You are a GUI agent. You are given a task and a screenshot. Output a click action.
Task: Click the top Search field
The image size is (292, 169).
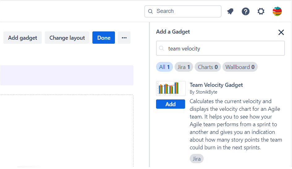coord(183,11)
